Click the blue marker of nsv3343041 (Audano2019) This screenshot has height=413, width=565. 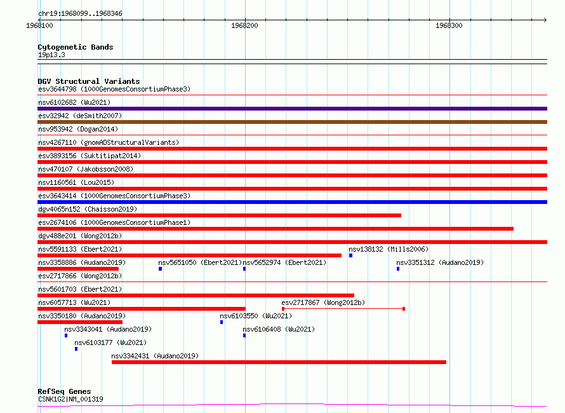tap(66, 335)
